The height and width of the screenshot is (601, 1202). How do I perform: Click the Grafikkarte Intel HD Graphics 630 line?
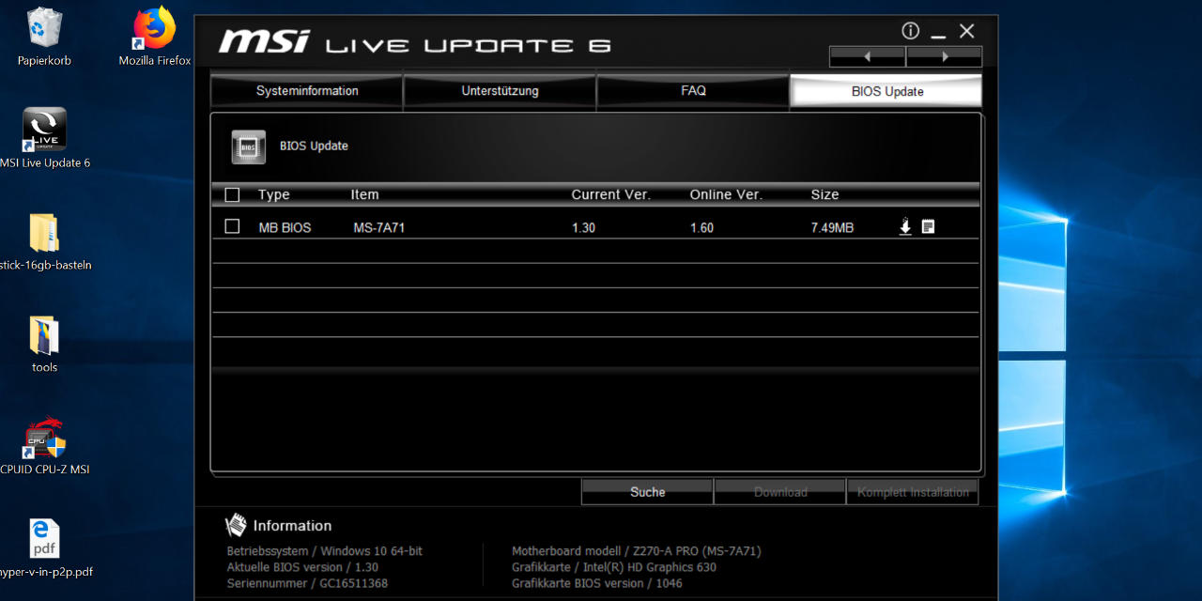pos(614,567)
